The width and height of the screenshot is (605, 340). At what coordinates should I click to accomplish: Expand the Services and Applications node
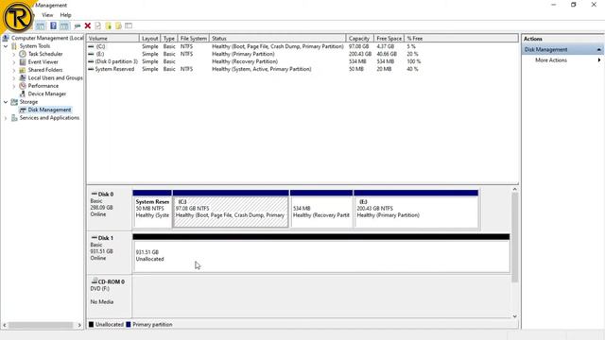click(x=6, y=118)
